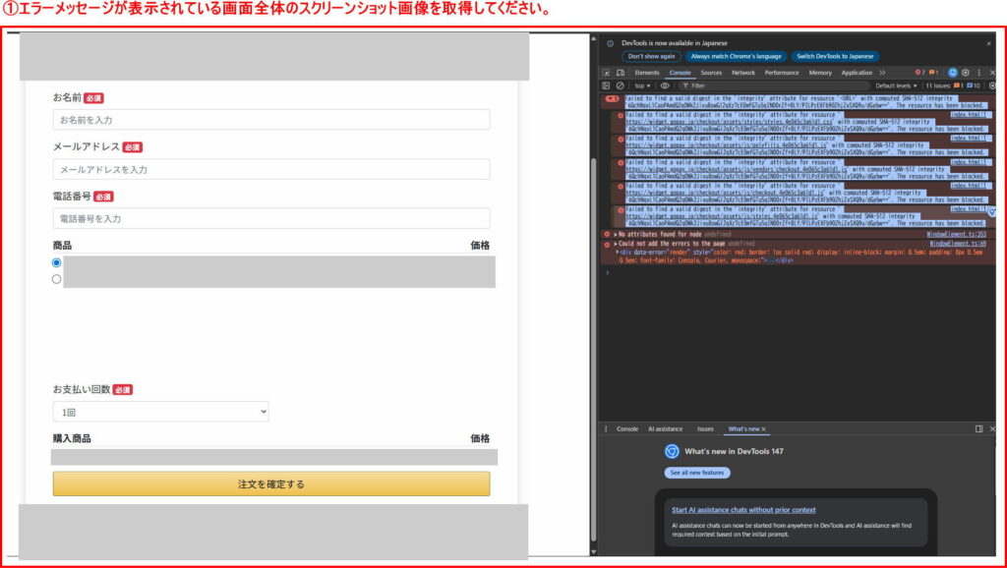
Task: Switch to the Network tab
Action: [x=743, y=73]
